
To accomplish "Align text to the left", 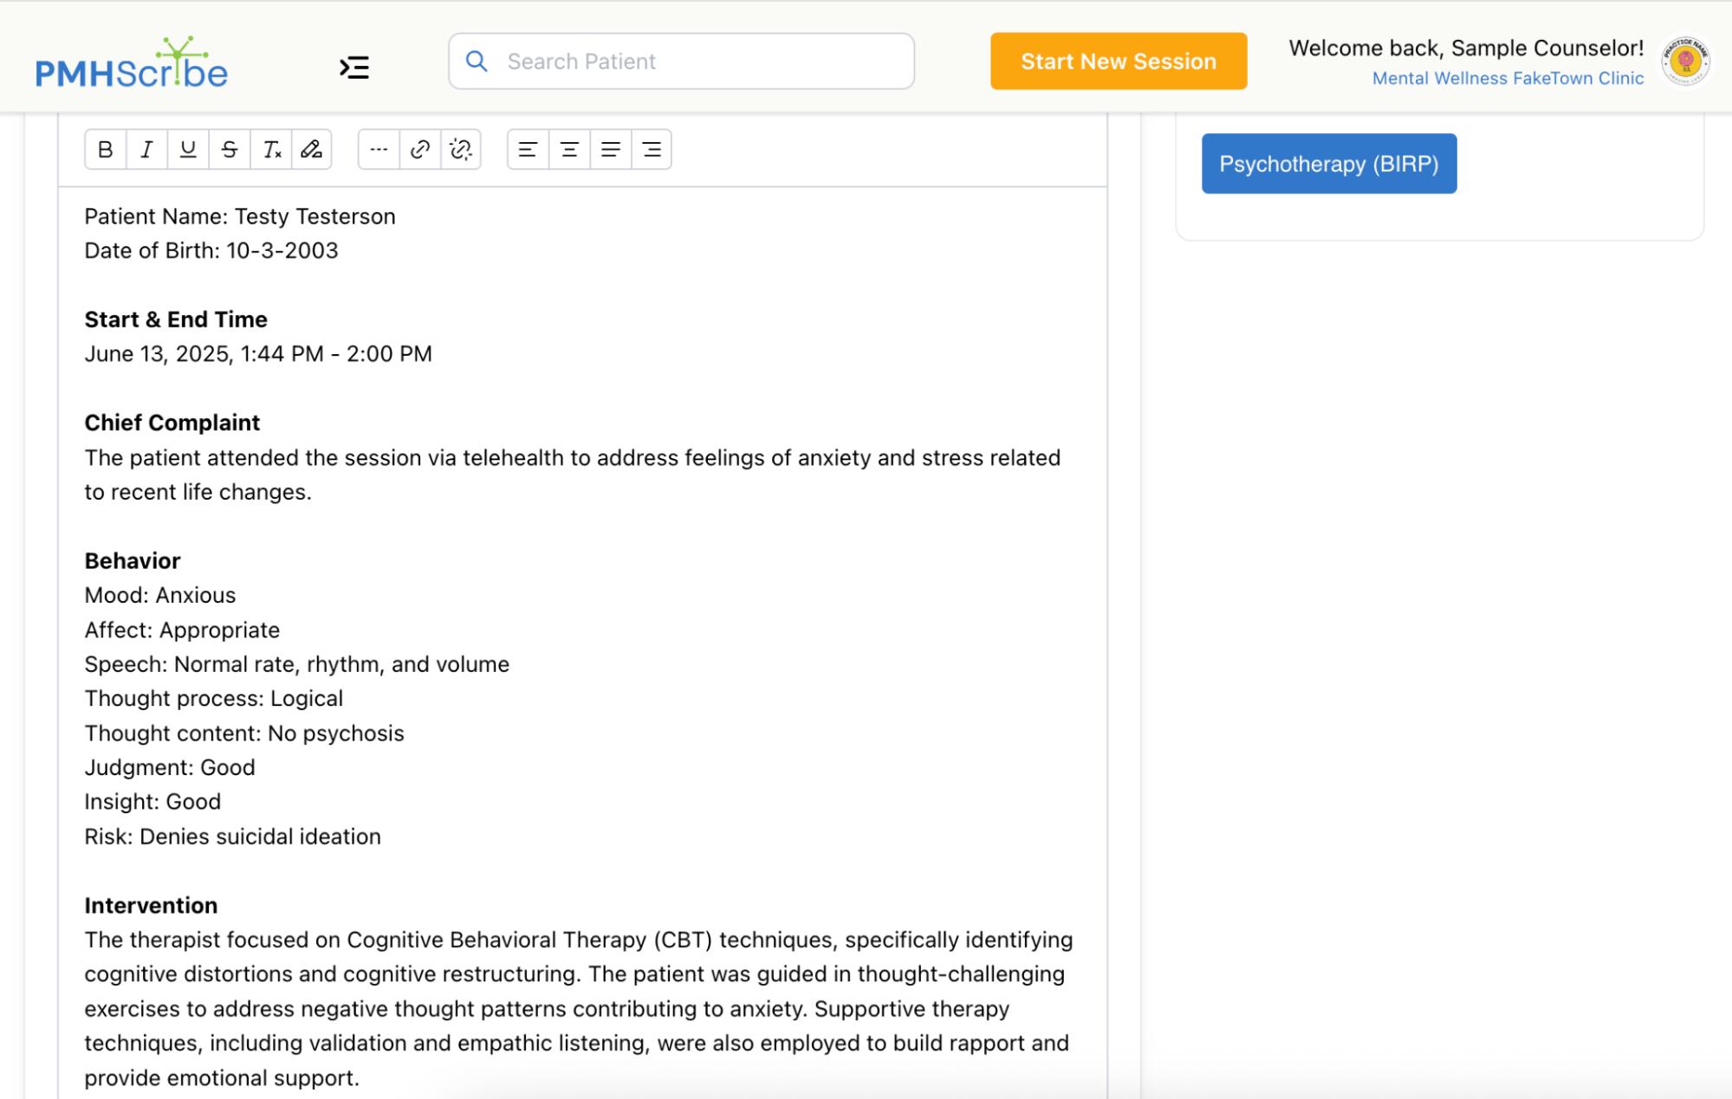I will [x=528, y=150].
